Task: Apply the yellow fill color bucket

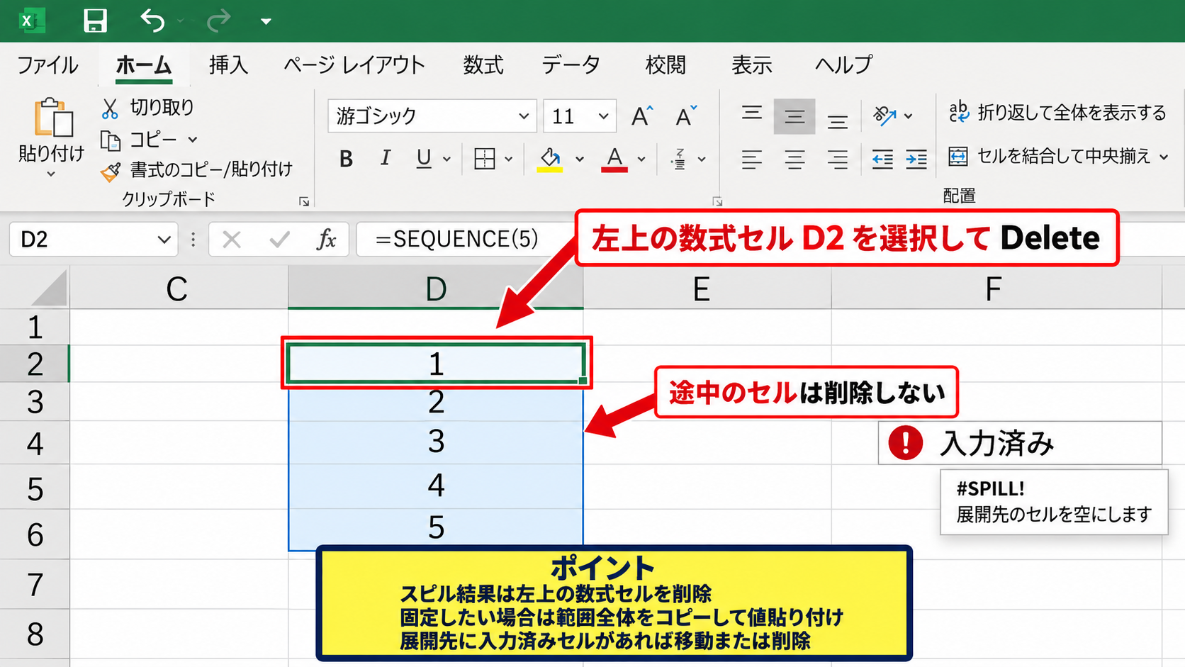Action: click(x=549, y=159)
